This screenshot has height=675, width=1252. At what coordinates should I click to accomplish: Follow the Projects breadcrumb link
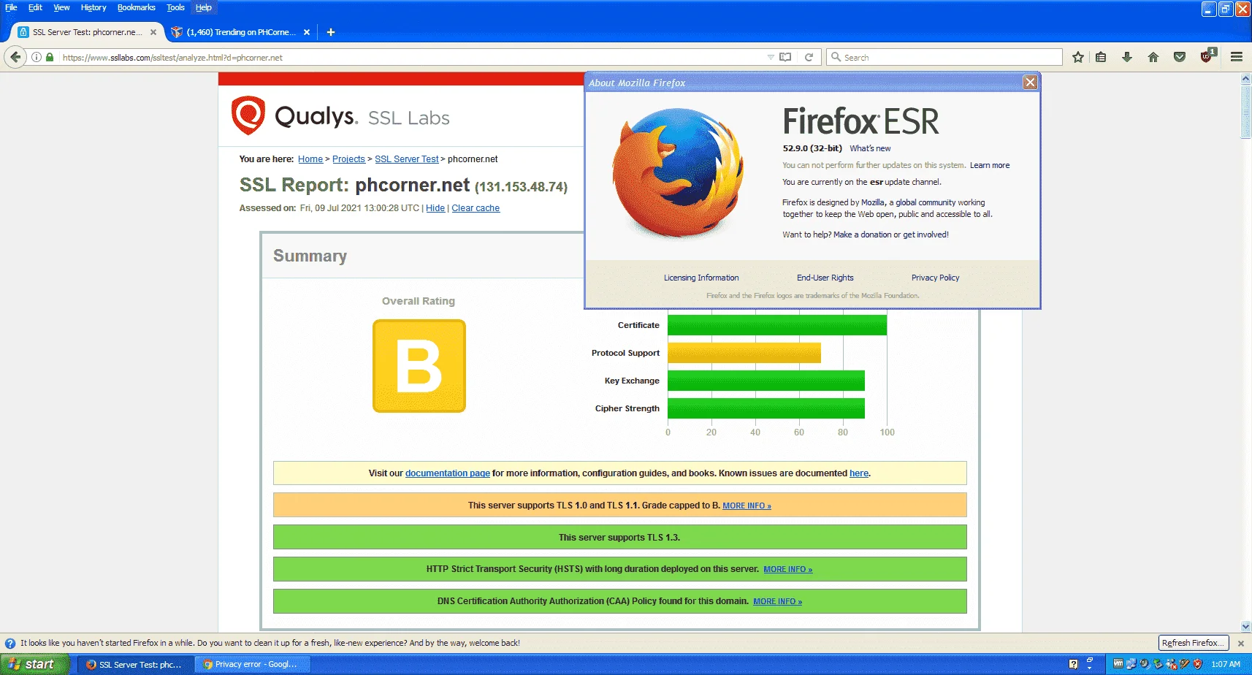348,159
